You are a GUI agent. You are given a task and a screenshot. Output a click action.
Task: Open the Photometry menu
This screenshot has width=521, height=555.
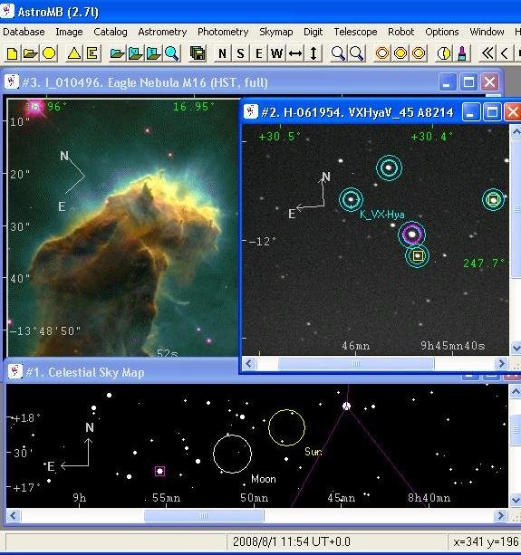coord(223,32)
